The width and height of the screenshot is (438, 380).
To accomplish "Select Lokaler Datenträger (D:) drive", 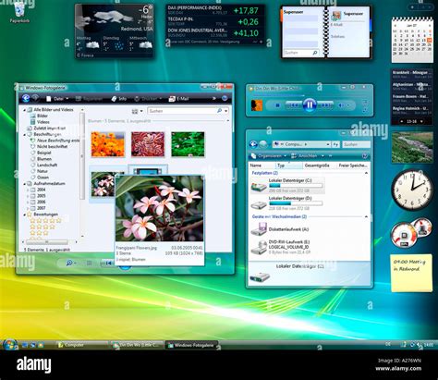I will (x=287, y=203).
